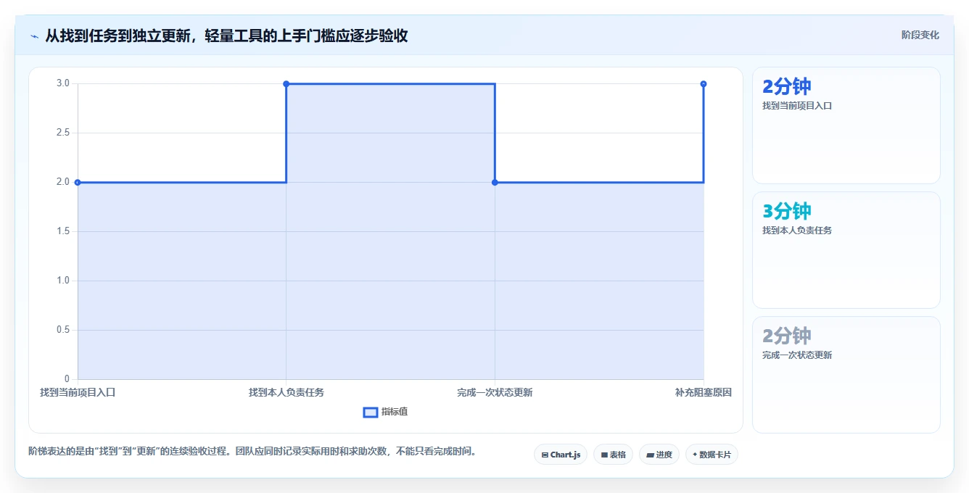This screenshot has height=493, width=969.
Task: Select the Chart.js pill
Action: (x=561, y=455)
